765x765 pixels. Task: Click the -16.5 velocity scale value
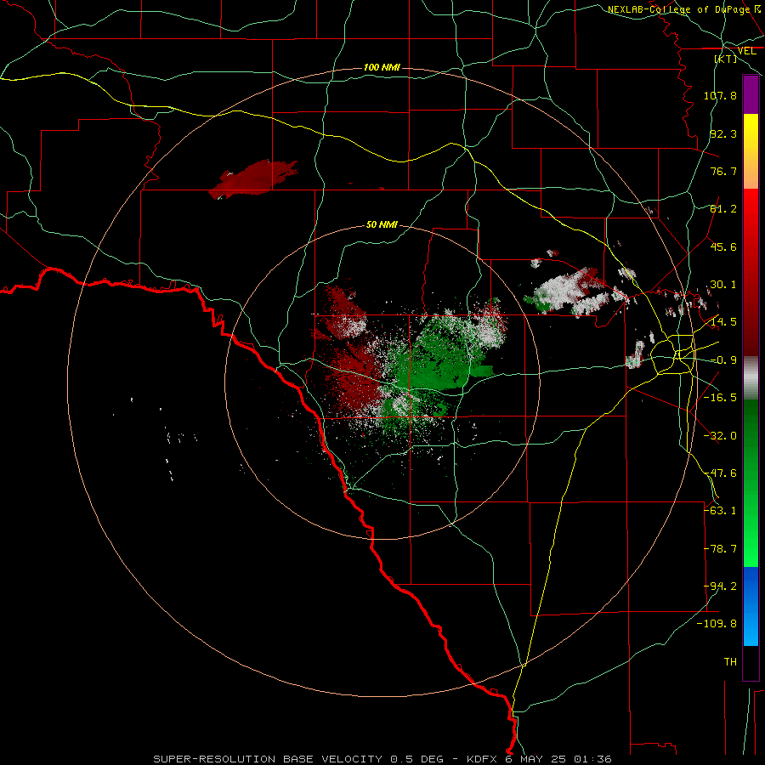(x=720, y=398)
